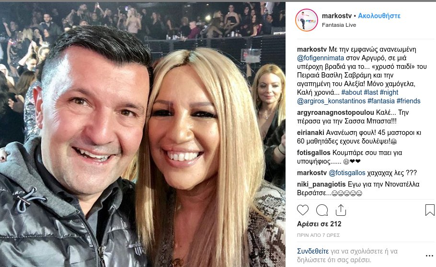The width and height of the screenshot is (436, 267).
Task: Open argyroanagnostopoulou commenter profile
Action: coord(335,112)
